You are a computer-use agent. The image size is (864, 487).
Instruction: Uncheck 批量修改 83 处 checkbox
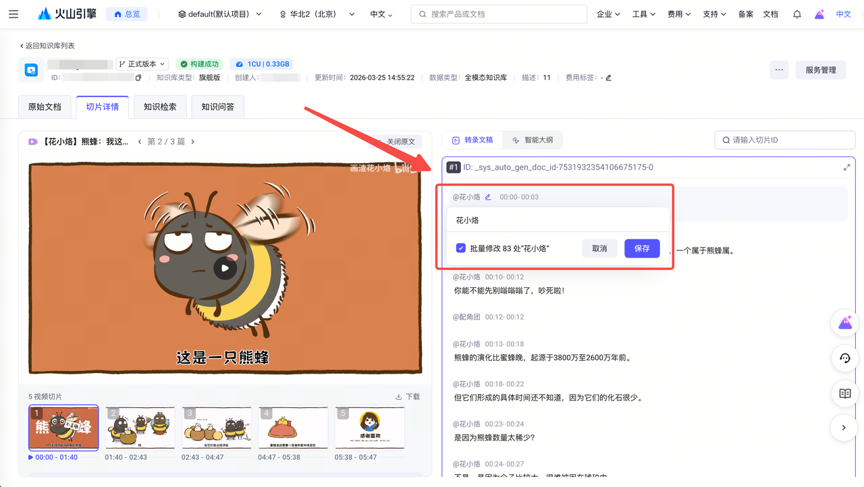(461, 248)
